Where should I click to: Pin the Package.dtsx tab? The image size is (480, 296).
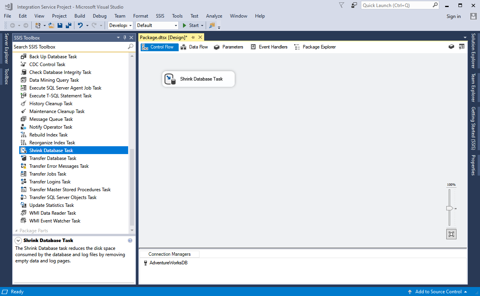click(193, 37)
